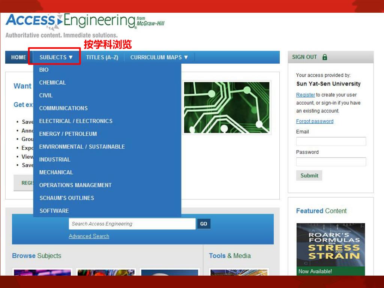The image size is (384, 288).
Task: Click the Search Access Engineering box
Action: point(132,224)
